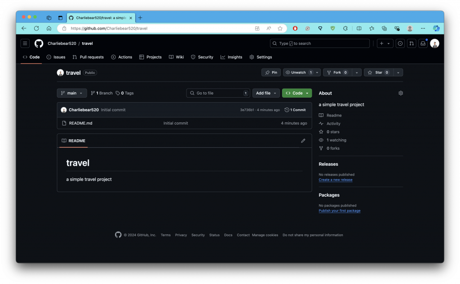
Task: Open the Insights tab
Action: (x=231, y=57)
